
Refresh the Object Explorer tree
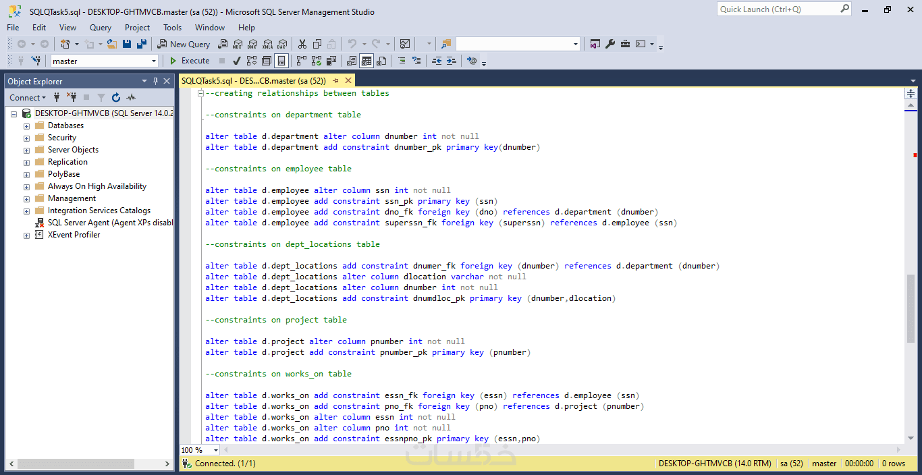(116, 97)
